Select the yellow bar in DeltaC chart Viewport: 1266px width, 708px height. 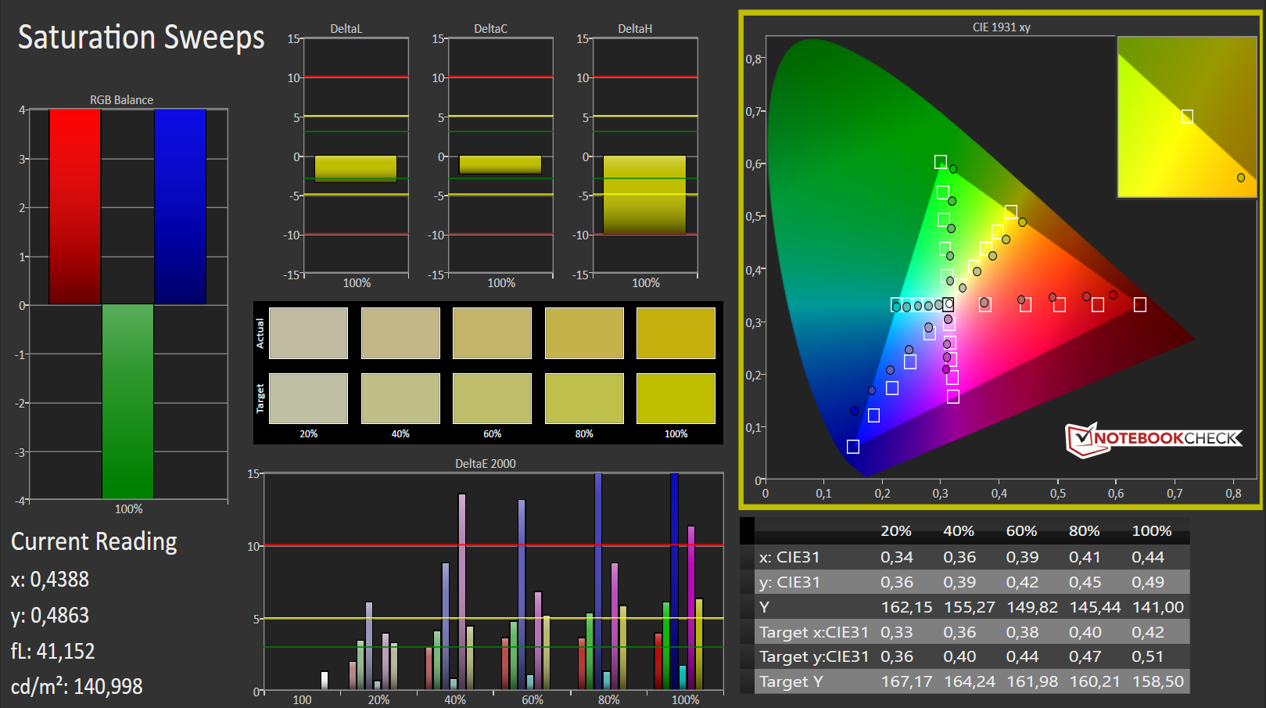tap(500, 164)
